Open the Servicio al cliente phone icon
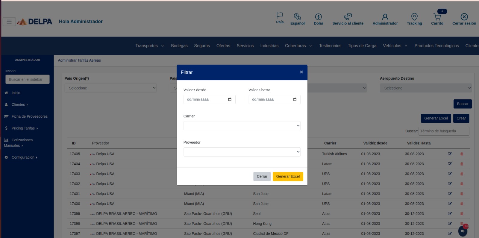 pyautogui.click(x=348, y=17)
